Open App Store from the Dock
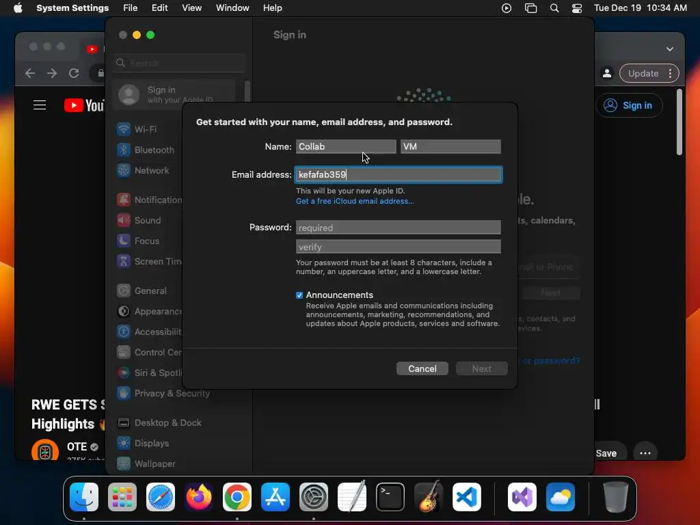 pos(275,497)
